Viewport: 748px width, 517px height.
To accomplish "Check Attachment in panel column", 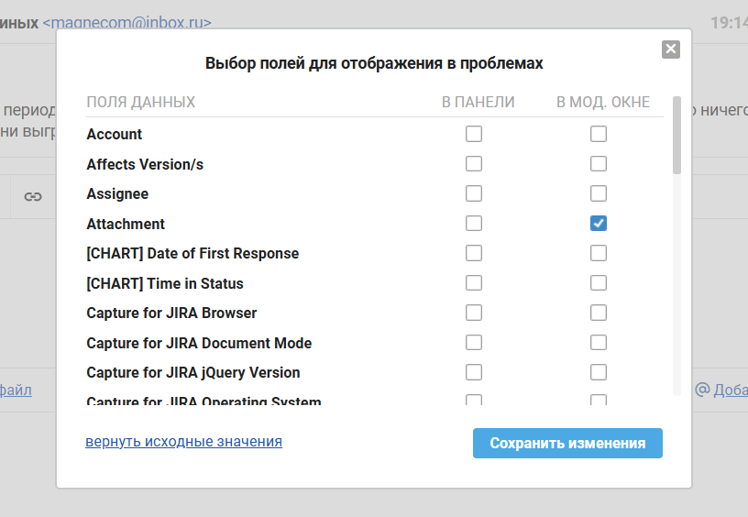I will point(474,223).
